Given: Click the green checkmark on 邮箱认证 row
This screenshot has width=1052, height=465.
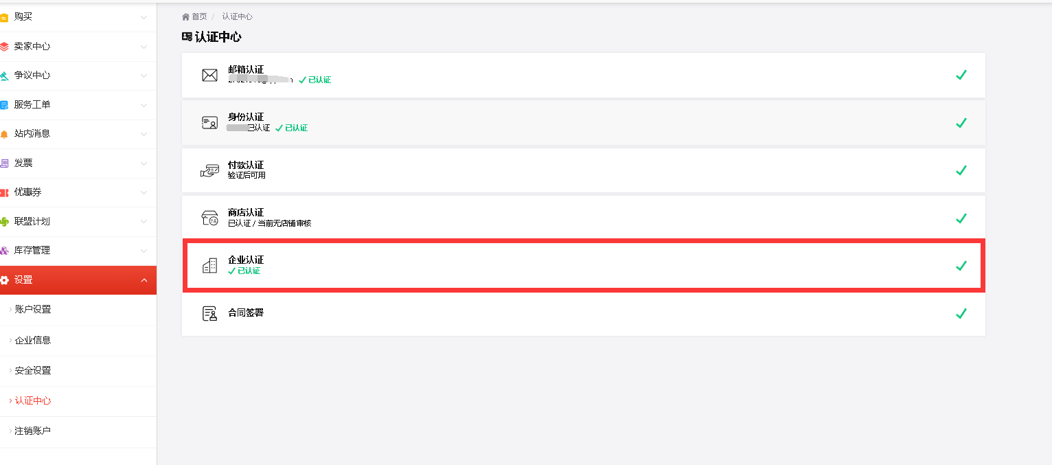Looking at the screenshot, I should click(x=961, y=75).
